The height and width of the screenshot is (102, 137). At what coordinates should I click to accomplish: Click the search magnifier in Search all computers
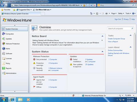coord(132,28)
